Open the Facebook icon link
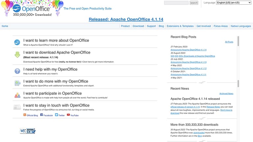253x142 pixels. click(42, 115)
